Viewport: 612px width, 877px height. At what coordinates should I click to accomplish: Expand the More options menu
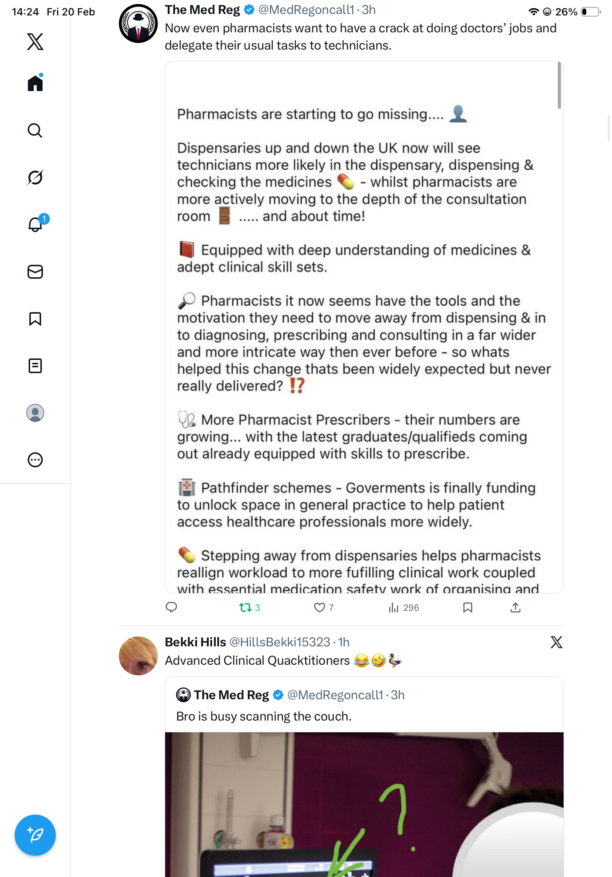(35, 459)
